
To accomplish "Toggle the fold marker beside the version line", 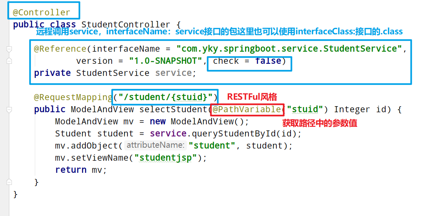I will coord(9,61).
